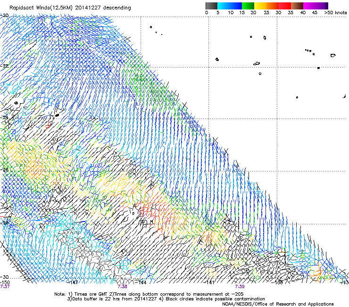Image resolution: width=349 pixels, height=307 pixels.
Task: Pick the yellow 20-25 knots legend segment
Action: [x=260, y=6]
